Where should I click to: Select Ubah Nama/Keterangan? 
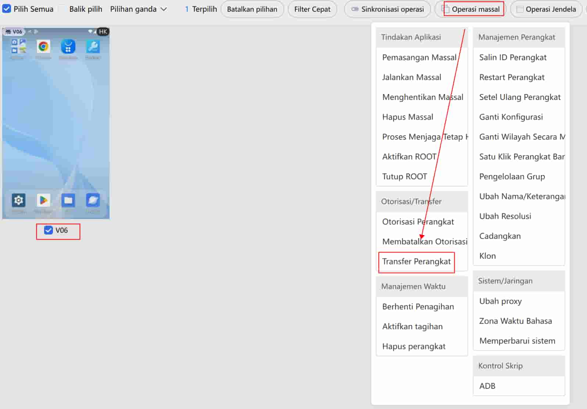click(x=519, y=196)
